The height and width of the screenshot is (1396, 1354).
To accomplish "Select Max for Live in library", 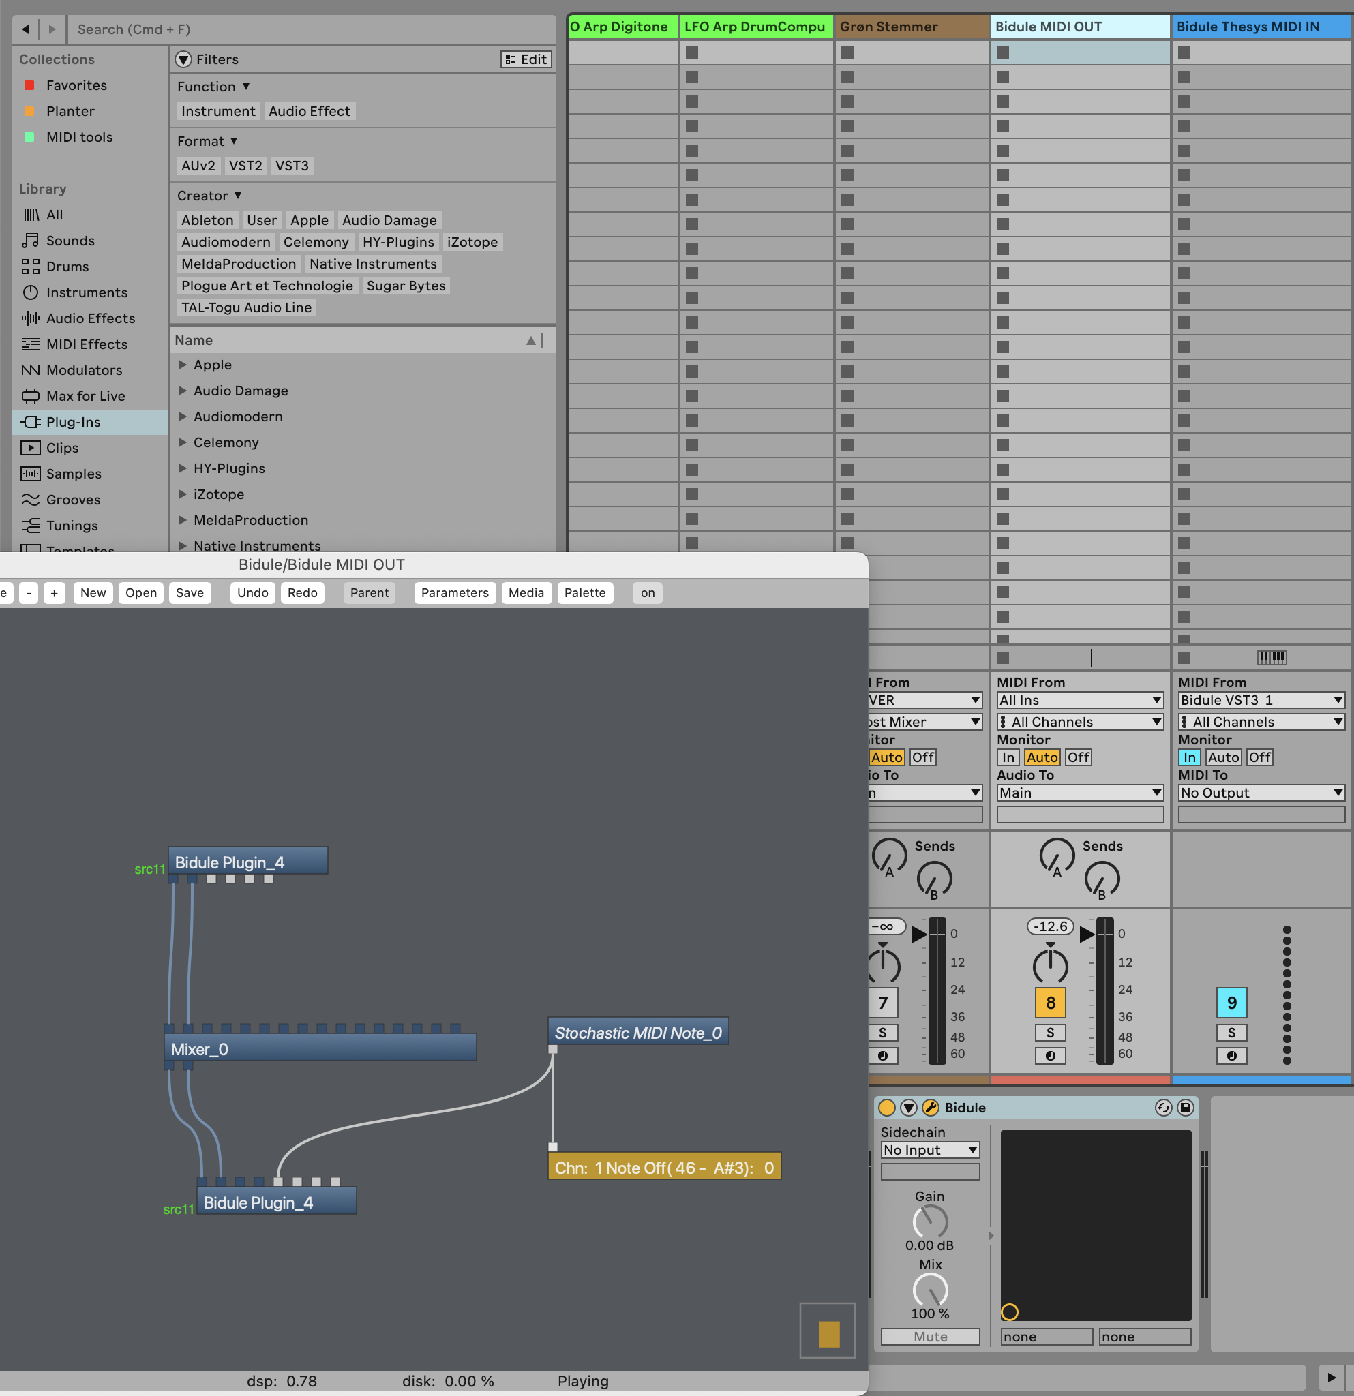I will click(x=85, y=396).
